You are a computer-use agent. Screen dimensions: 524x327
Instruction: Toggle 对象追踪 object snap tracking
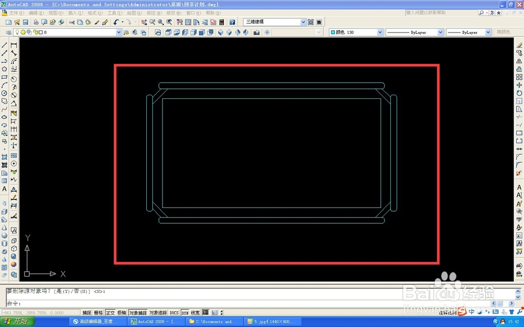(158, 313)
